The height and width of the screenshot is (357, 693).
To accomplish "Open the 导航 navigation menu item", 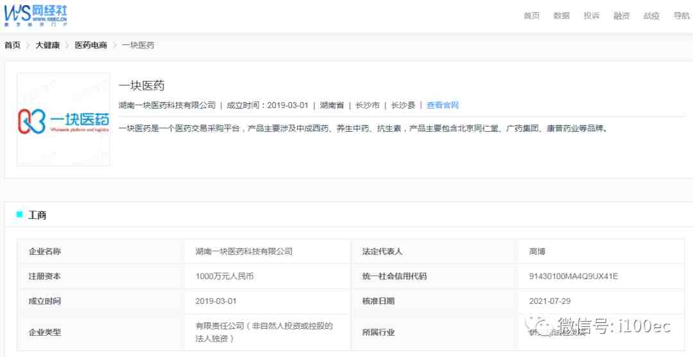I will 681,16.
